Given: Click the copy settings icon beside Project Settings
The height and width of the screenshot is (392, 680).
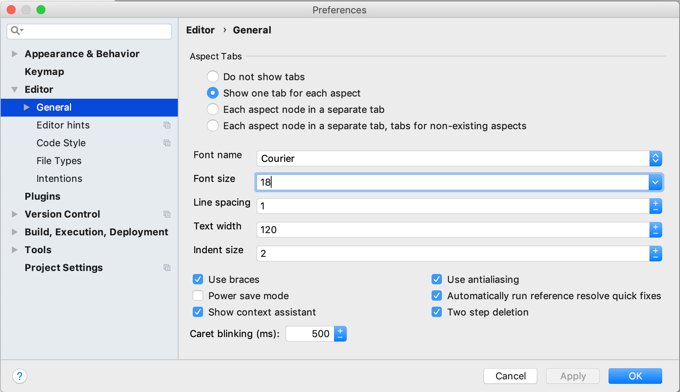Looking at the screenshot, I should pos(167,268).
